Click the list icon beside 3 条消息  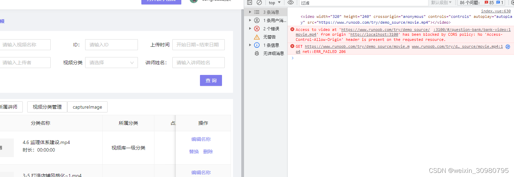tap(257, 12)
